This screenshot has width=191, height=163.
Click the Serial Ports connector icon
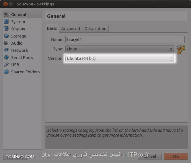pyautogui.click(x=6, y=57)
